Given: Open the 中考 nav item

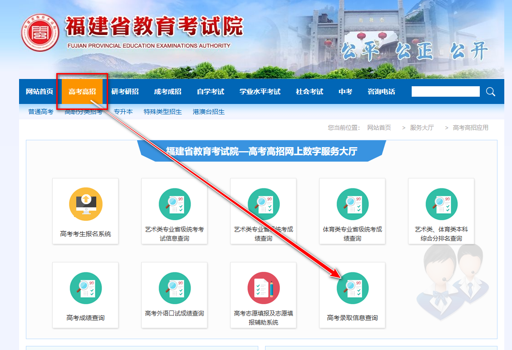Looking at the screenshot, I should point(345,92).
